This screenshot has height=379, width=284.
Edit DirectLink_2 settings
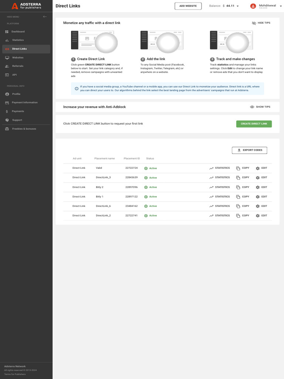click(x=261, y=215)
